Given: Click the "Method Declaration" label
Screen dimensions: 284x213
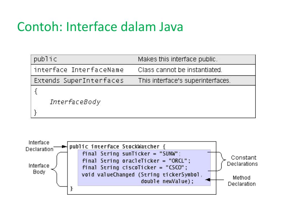Looking at the screenshot, I should [x=242, y=181].
